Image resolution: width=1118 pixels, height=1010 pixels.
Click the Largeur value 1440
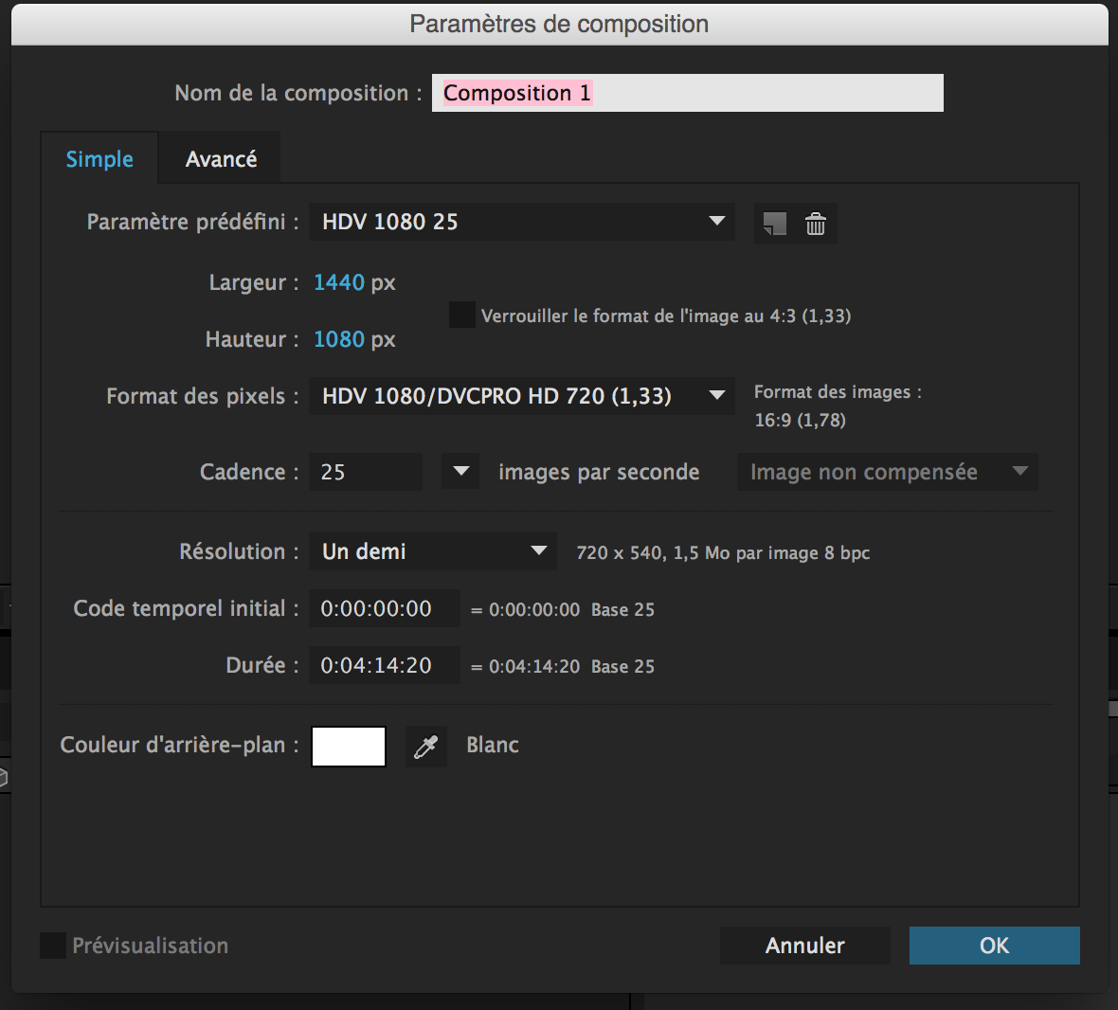(339, 282)
